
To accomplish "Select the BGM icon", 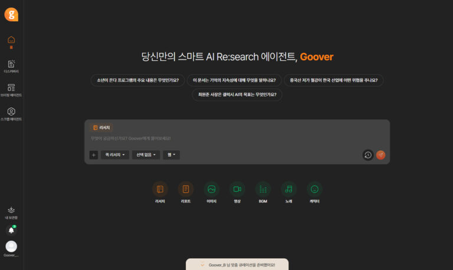I will [x=263, y=189].
